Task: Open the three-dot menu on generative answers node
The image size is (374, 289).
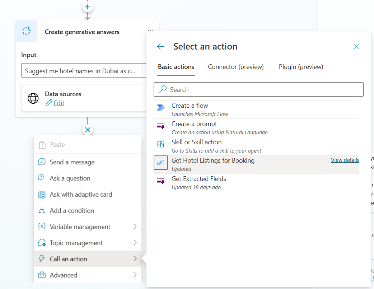Action: (x=151, y=31)
